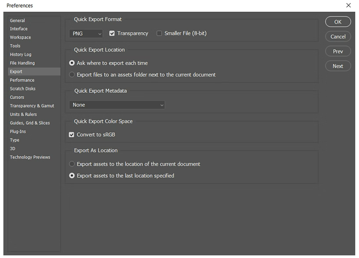Screen dimensions: 359x258
Task: Choose Export files to an assets folder
Action: (72, 75)
